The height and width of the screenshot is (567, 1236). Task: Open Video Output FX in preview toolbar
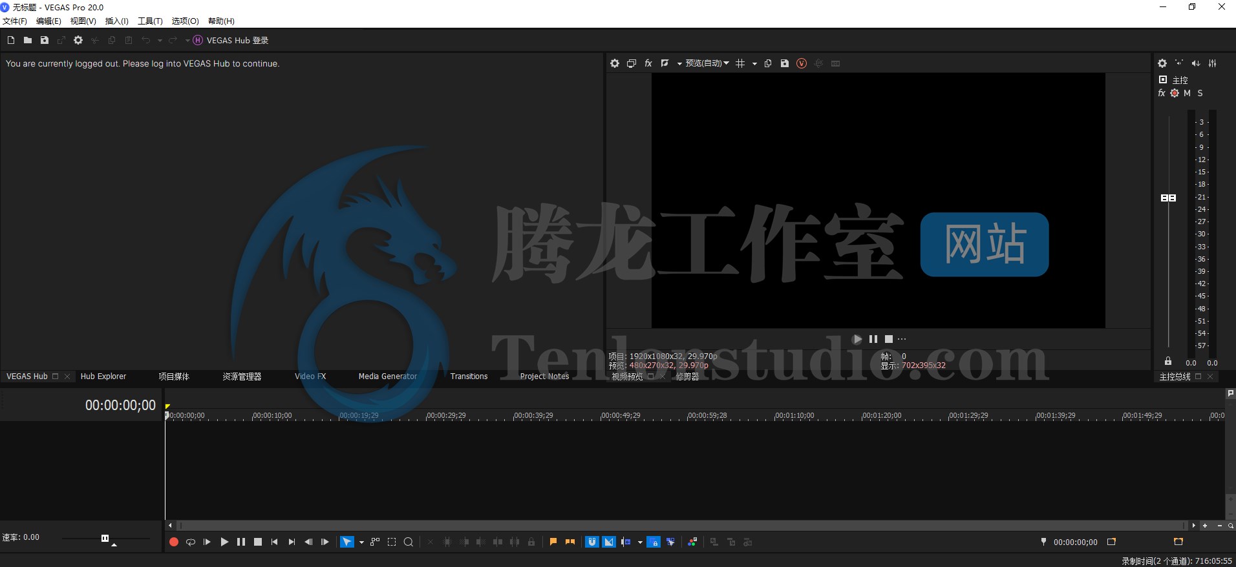(x=648, y=63)
